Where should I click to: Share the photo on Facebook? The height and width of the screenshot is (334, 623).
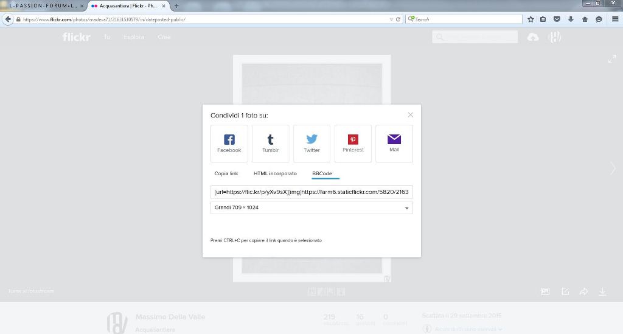(x=229, y=144)
